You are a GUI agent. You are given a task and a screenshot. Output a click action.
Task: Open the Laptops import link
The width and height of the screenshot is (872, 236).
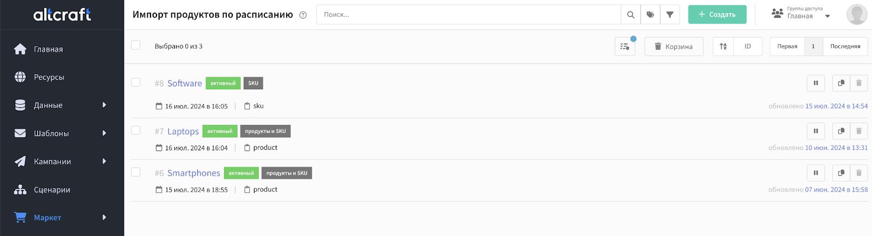183,131
